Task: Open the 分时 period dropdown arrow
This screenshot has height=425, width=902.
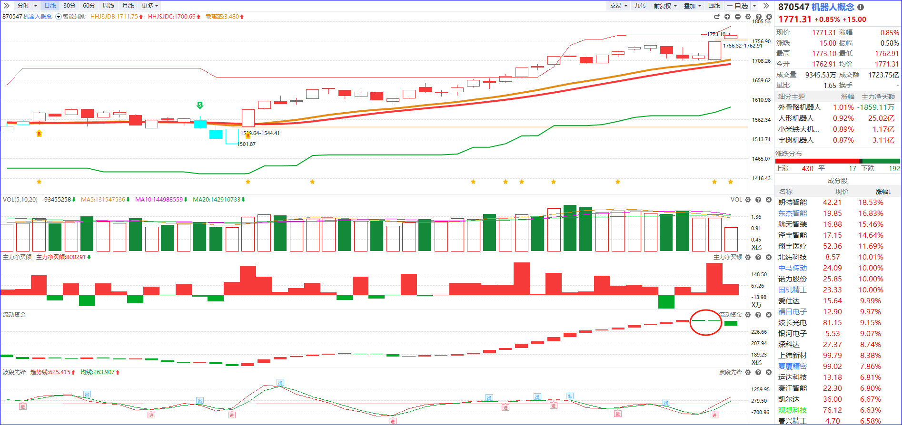Action: coord(36,6)
